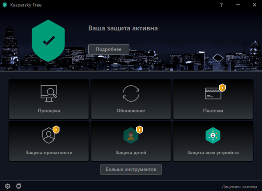Click the large green protection shield
Viewport: 262px width, 191px height.
[x=48, y=41]
